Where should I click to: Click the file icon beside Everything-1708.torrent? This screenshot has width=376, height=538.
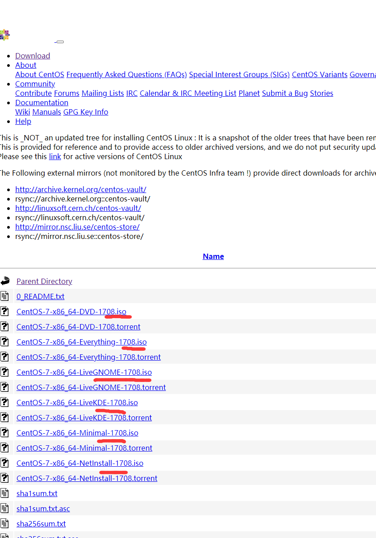point(4,357)
